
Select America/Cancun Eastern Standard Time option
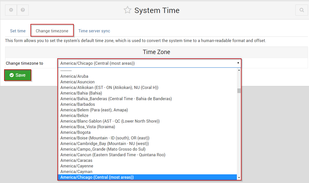tap(148, 155)
